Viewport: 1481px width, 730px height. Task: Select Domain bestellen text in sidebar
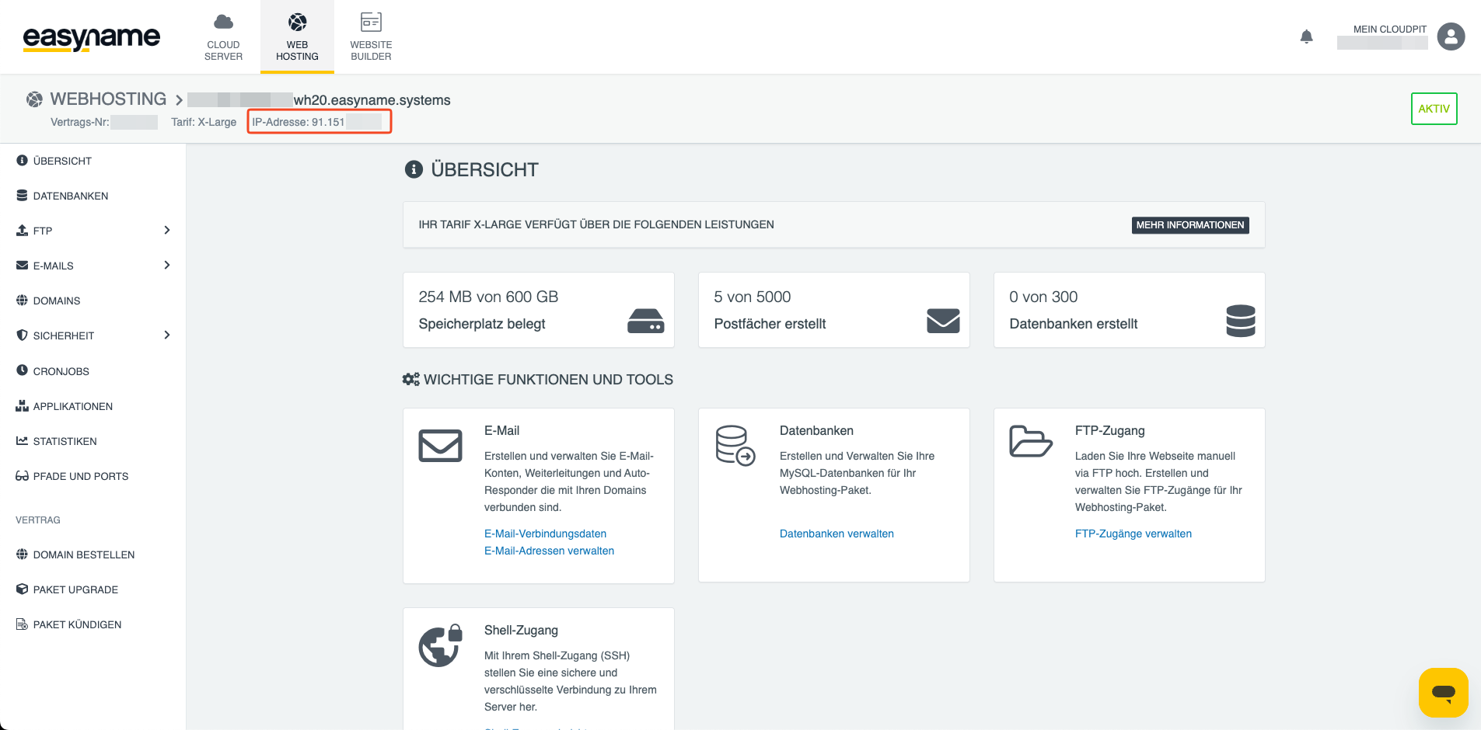(84, 554)
